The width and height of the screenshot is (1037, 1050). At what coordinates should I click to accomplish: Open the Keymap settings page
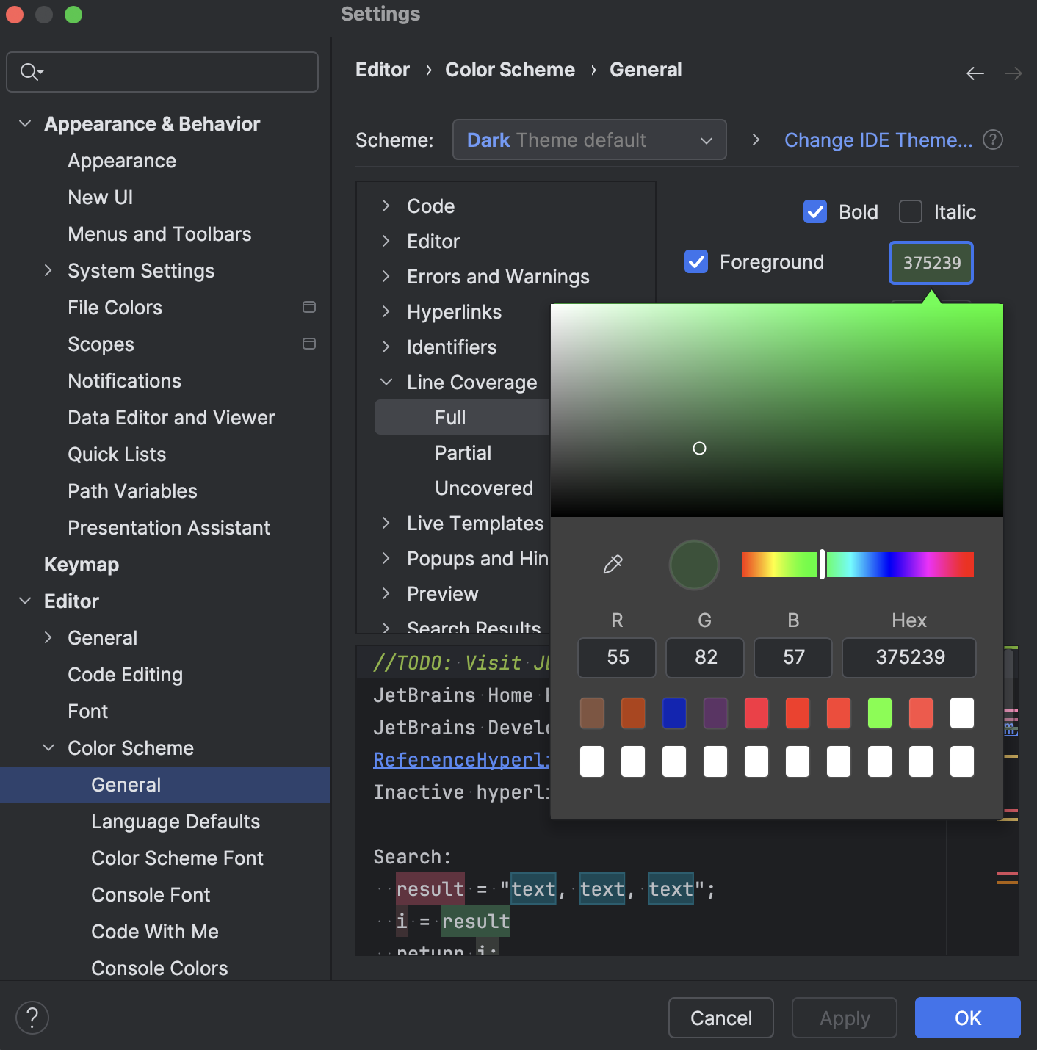coord(82,564)
